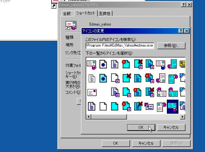Select blank cyan page with red X only
Viewport: 205px width, 152px height.
pyautogui.click(x=127, y=78)
